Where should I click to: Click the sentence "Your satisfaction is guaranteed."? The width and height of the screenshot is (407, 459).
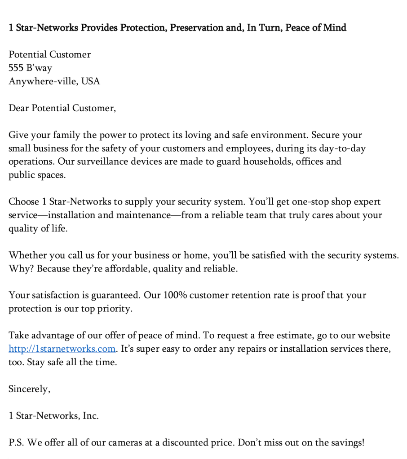(74, 295)
